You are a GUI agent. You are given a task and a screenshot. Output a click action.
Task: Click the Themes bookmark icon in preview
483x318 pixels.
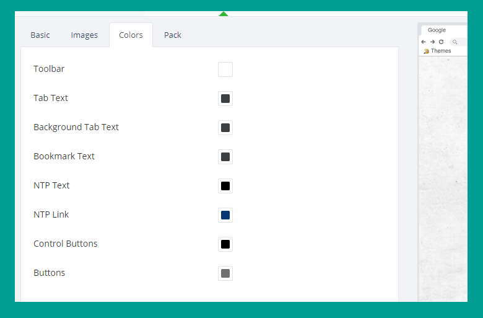426,51
